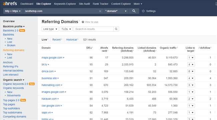Open Organic keywords 2.0 in the sidebar
Screen dimensions: 217x120
[15, 84]
